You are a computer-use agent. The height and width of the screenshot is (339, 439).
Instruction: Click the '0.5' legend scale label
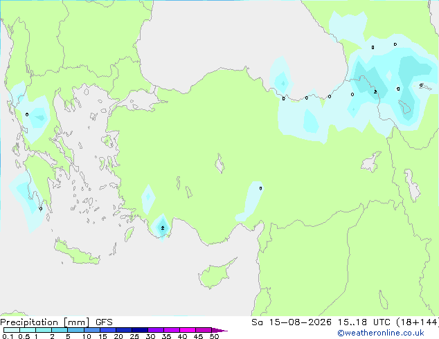point(24,336)
